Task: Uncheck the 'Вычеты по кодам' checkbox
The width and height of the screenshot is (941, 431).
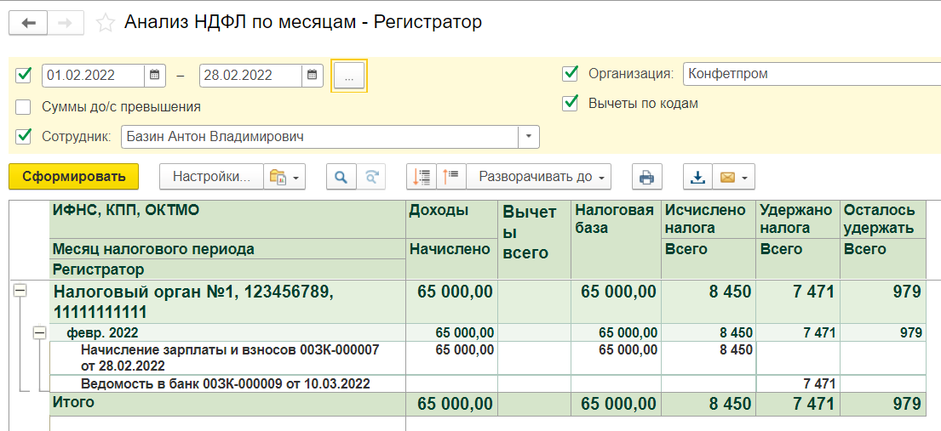Action: (571, 104)
